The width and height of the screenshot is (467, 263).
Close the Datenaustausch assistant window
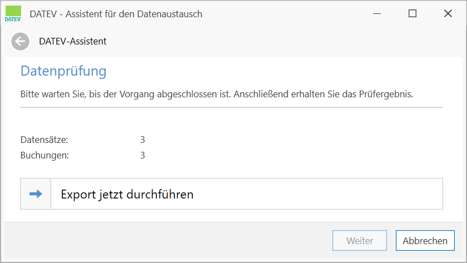[448, 14]
